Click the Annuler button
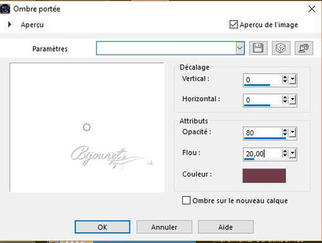The width and height of the screenshot is (322, 243). (164, 227)
